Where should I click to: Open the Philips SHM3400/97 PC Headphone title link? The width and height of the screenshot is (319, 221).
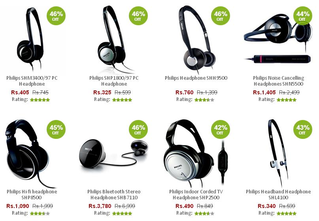(x=32, y=81)
